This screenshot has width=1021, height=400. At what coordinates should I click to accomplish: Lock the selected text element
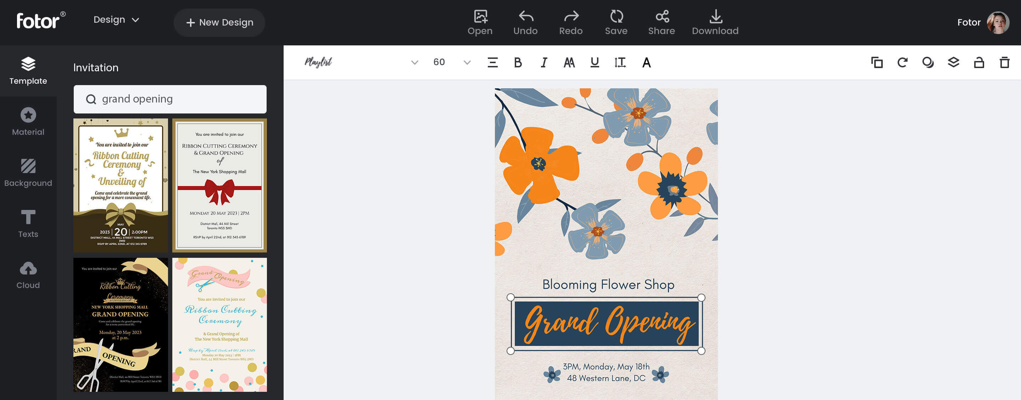[x=978, y=62]
